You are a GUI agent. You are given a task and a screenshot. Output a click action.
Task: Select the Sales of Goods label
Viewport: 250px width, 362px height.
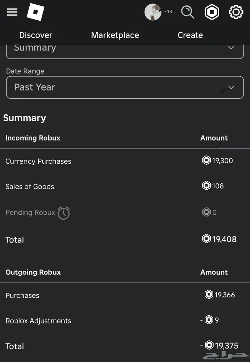30,187
